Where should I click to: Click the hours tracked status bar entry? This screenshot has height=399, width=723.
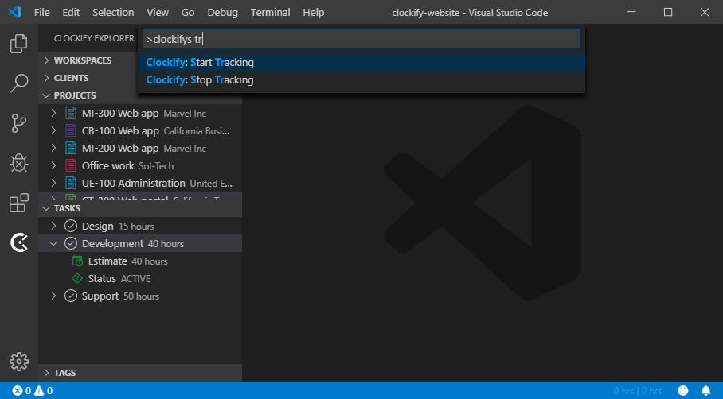pyautogui.click(x=637, y=391)
